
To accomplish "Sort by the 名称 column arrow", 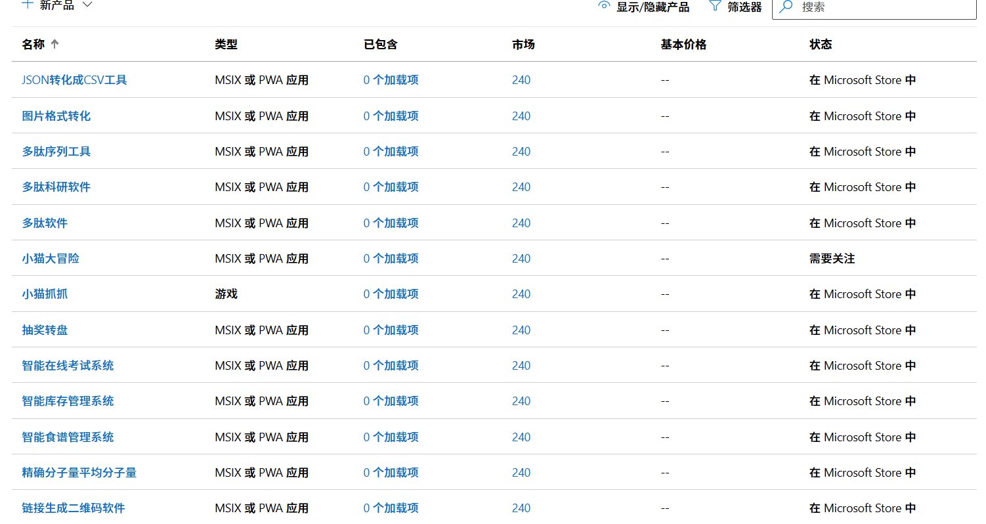I will [54, 44].
